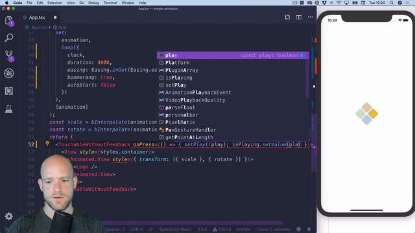The width and height of the screenshot is (415, 233).
Task: Click the notifications bell in status bar
Action: (309, 229)
